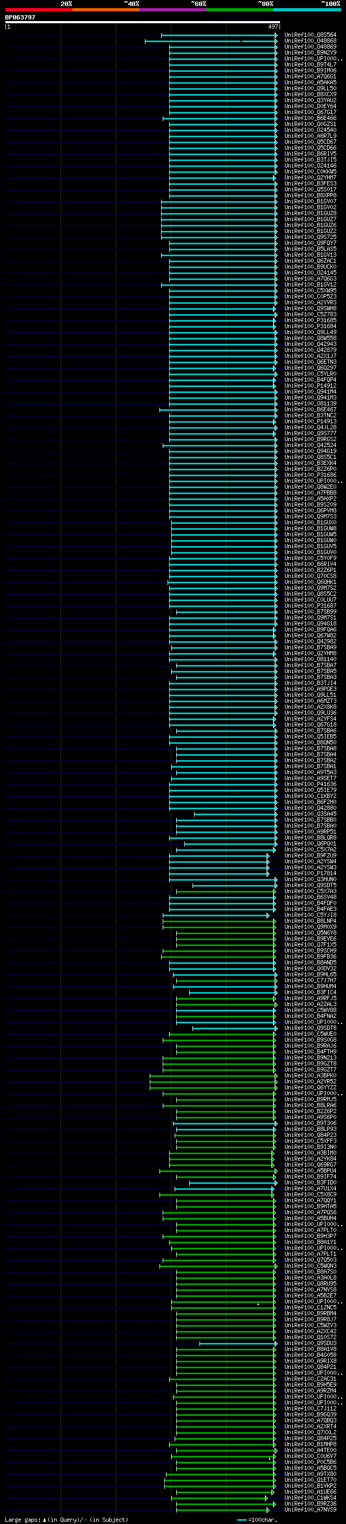
Task: Open hit UniRef100_O48869
Action: pyautogui.click(x=310, y=46)
